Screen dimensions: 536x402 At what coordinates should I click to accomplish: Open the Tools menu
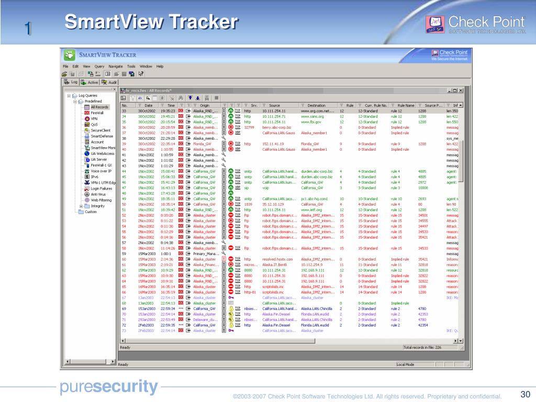[131, 66]
